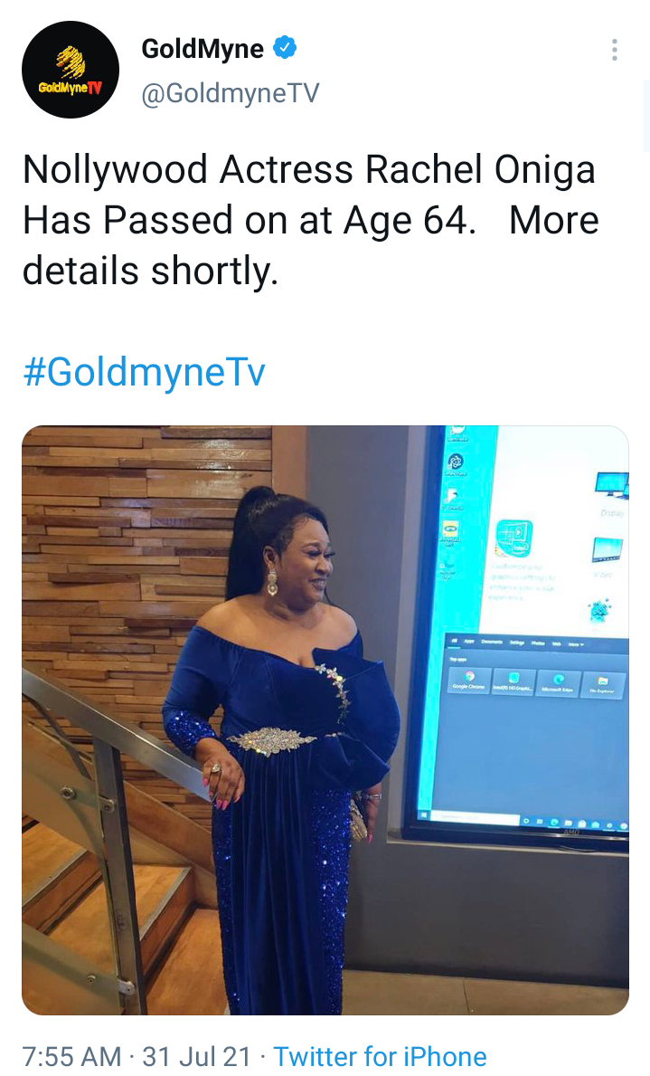Select Microsoft Edge tile on pictured monitor
The image size is (650, 1076).
tap(558, 682)
